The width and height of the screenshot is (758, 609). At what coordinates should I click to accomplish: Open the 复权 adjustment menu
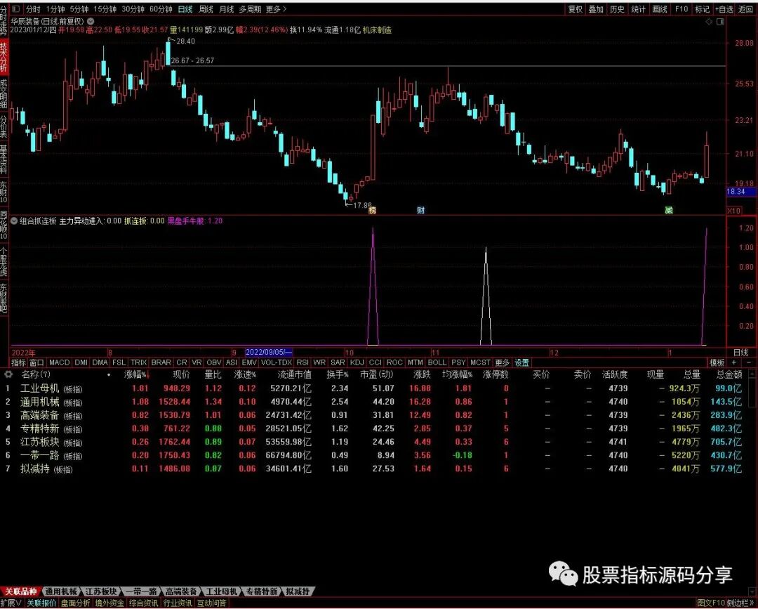(576, 9)
